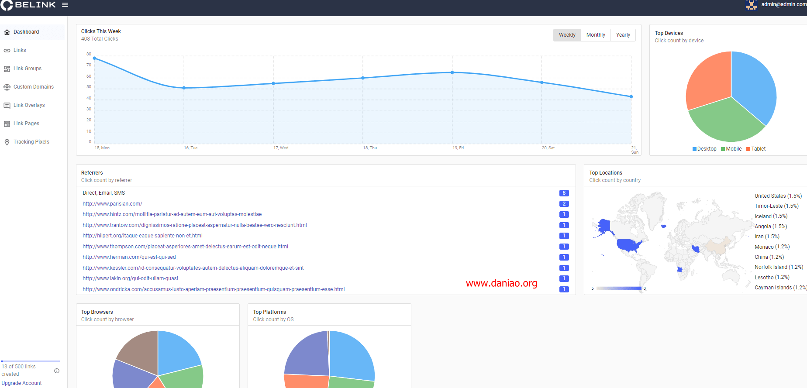Click 'Timor-Leste (1.5%)' location entry
The image size is (807, 388).
click(776, 206)
